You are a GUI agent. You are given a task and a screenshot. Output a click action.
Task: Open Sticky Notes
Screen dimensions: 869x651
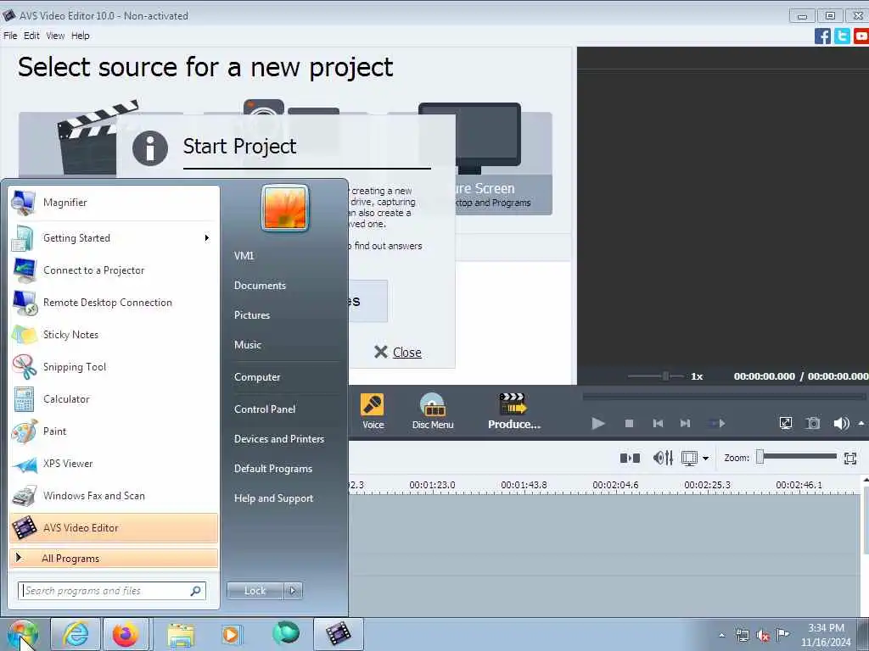pyautogui.click(x=114, y=334)
